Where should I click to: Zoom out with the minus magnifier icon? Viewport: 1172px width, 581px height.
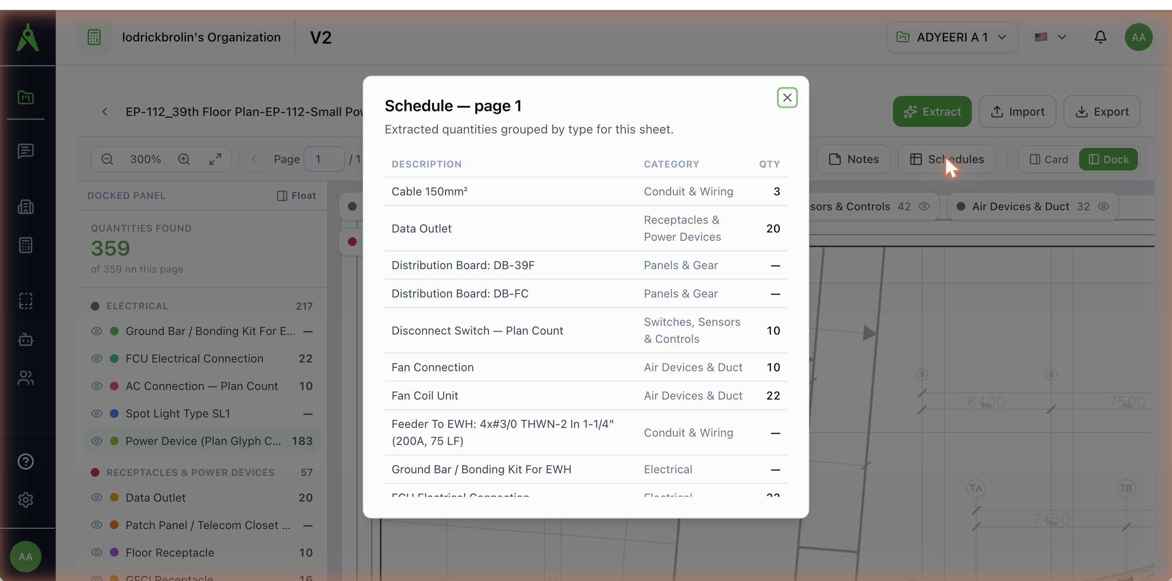click(107, 159)
